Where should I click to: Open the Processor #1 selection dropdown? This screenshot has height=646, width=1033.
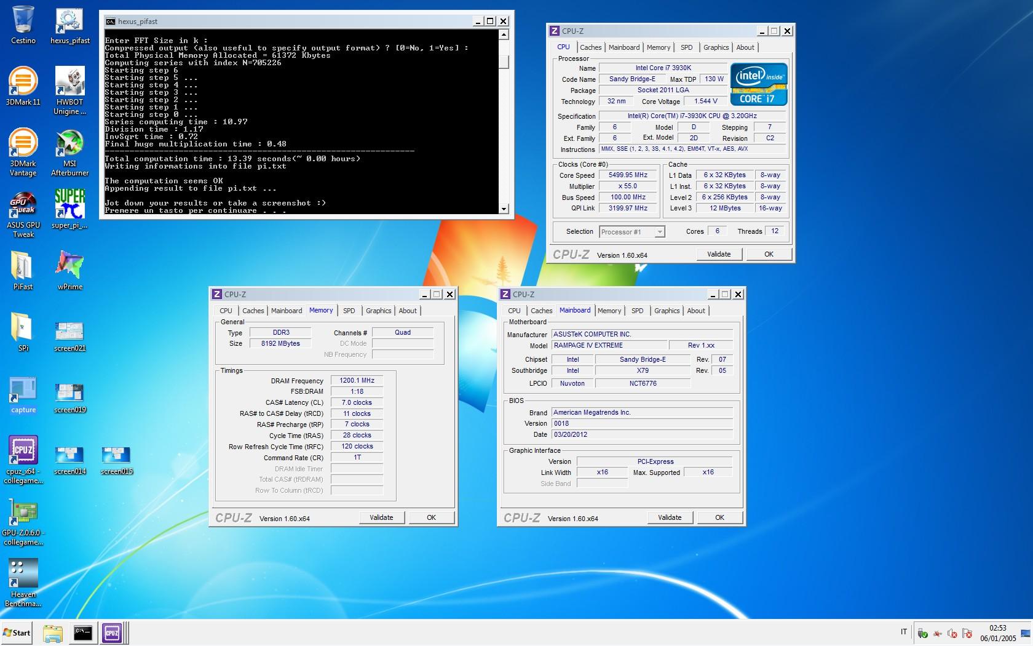(x=632, y=232)
